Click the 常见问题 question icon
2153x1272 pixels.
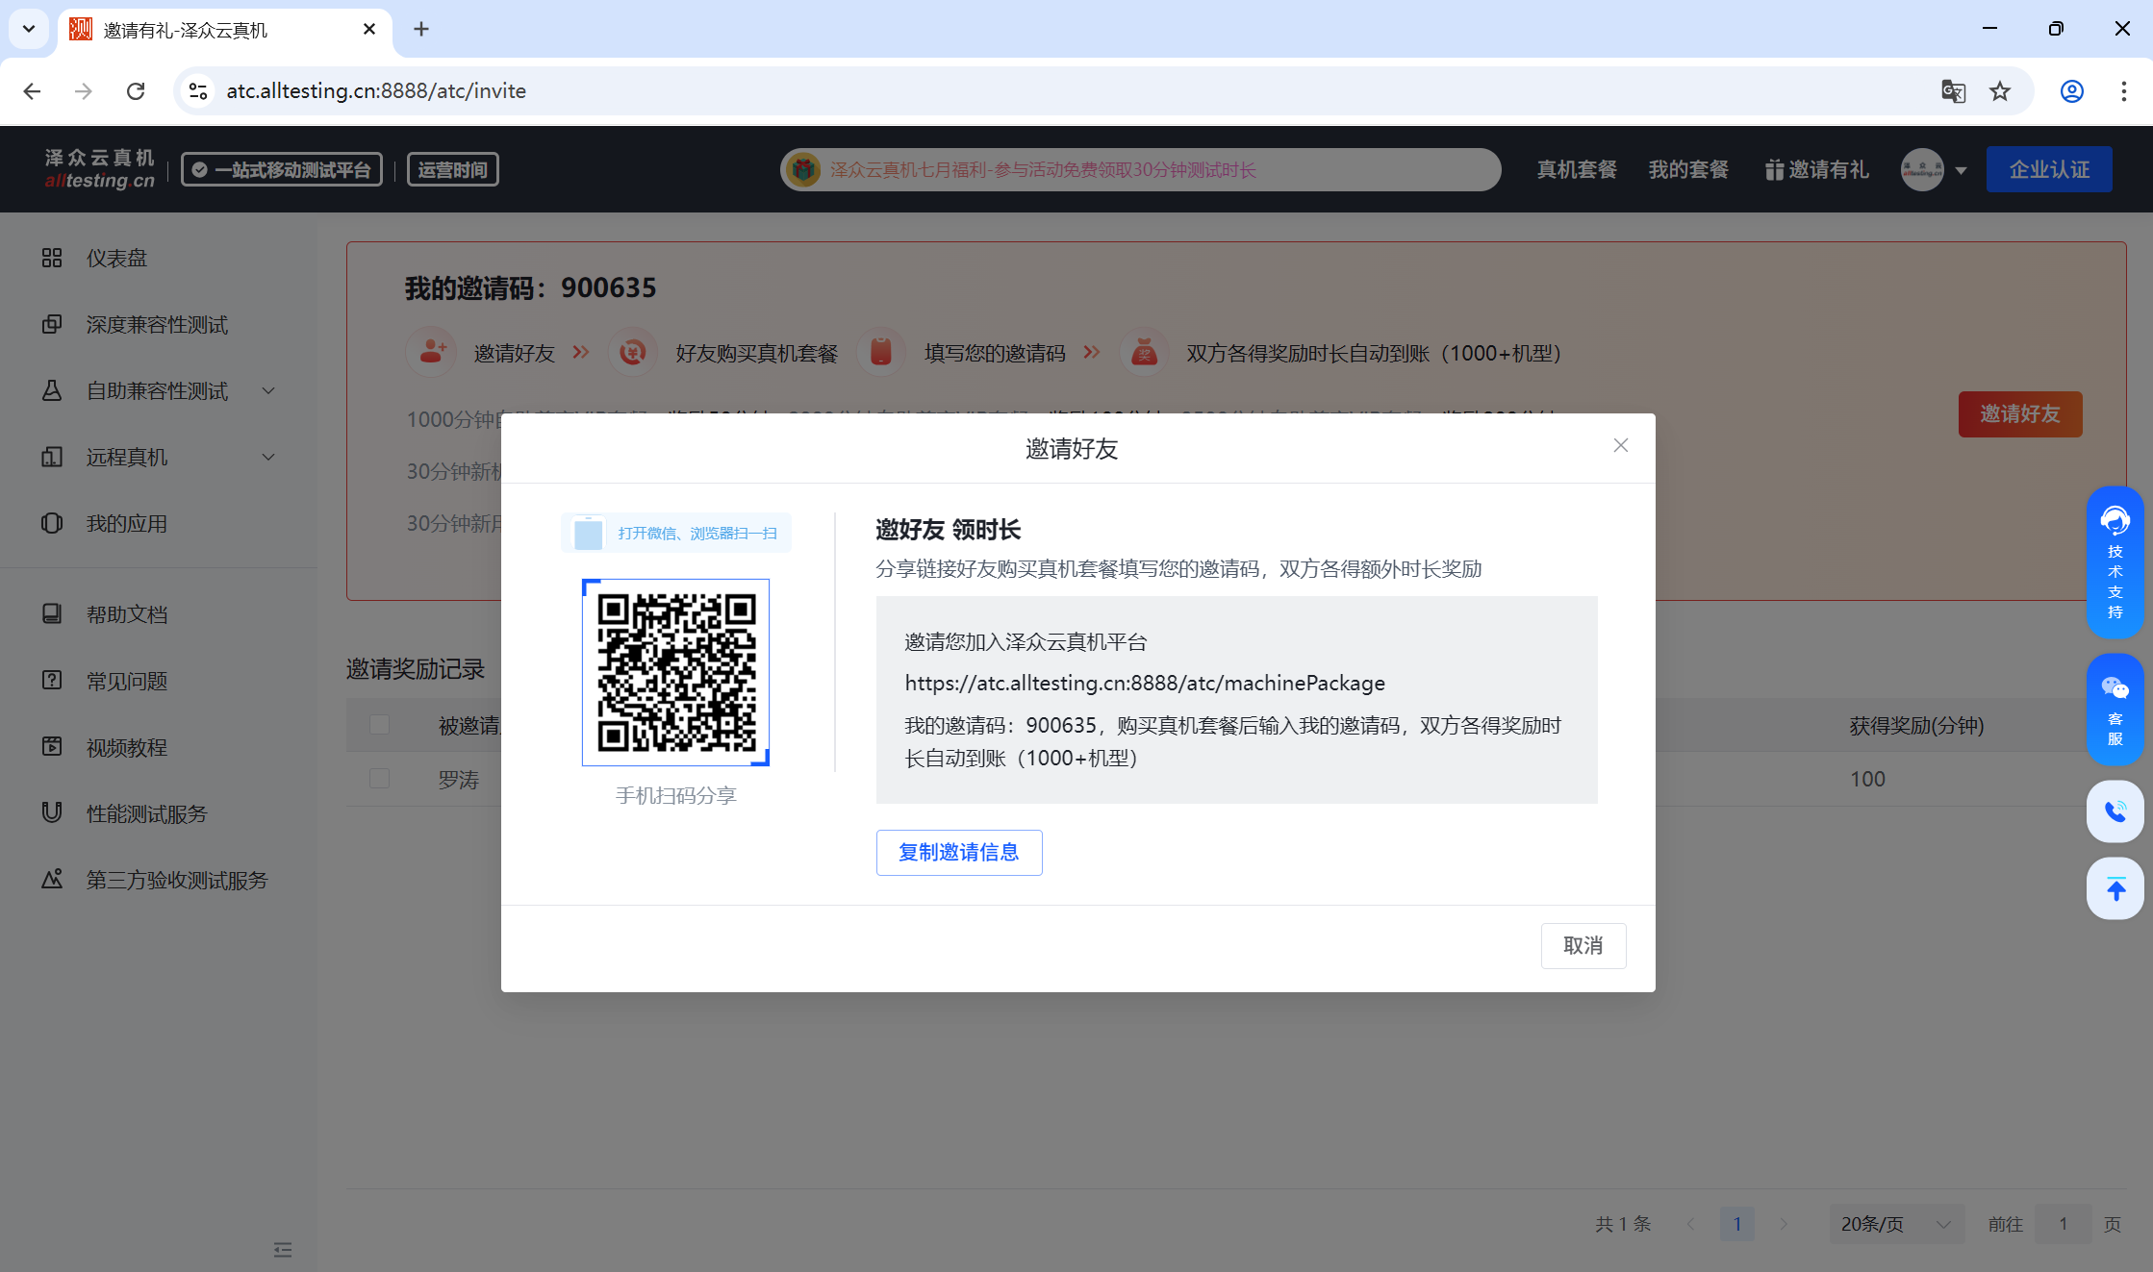[x=52, y=680]
